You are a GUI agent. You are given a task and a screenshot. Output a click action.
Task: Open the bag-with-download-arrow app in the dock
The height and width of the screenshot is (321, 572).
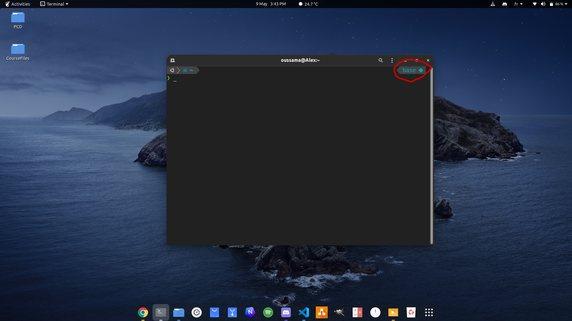(x=232, y=312)
